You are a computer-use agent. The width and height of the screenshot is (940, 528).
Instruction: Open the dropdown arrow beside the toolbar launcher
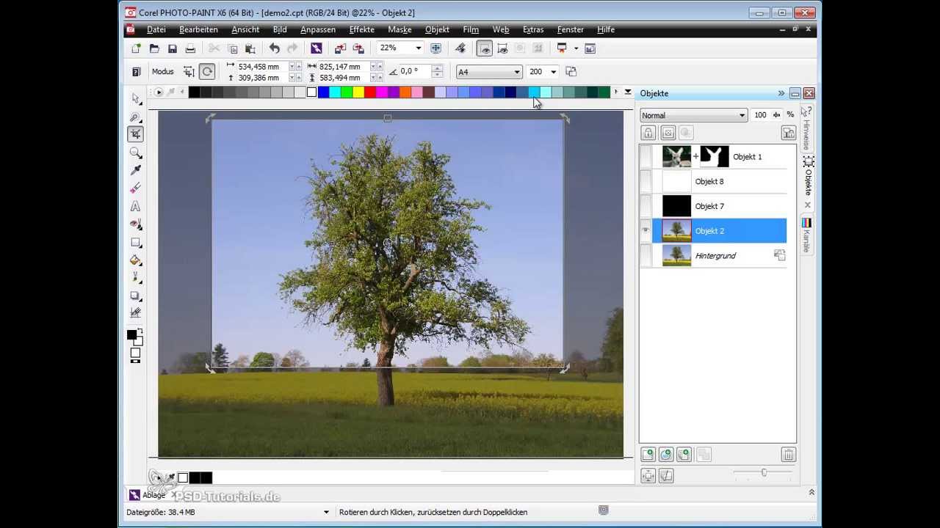pos(576,48)
